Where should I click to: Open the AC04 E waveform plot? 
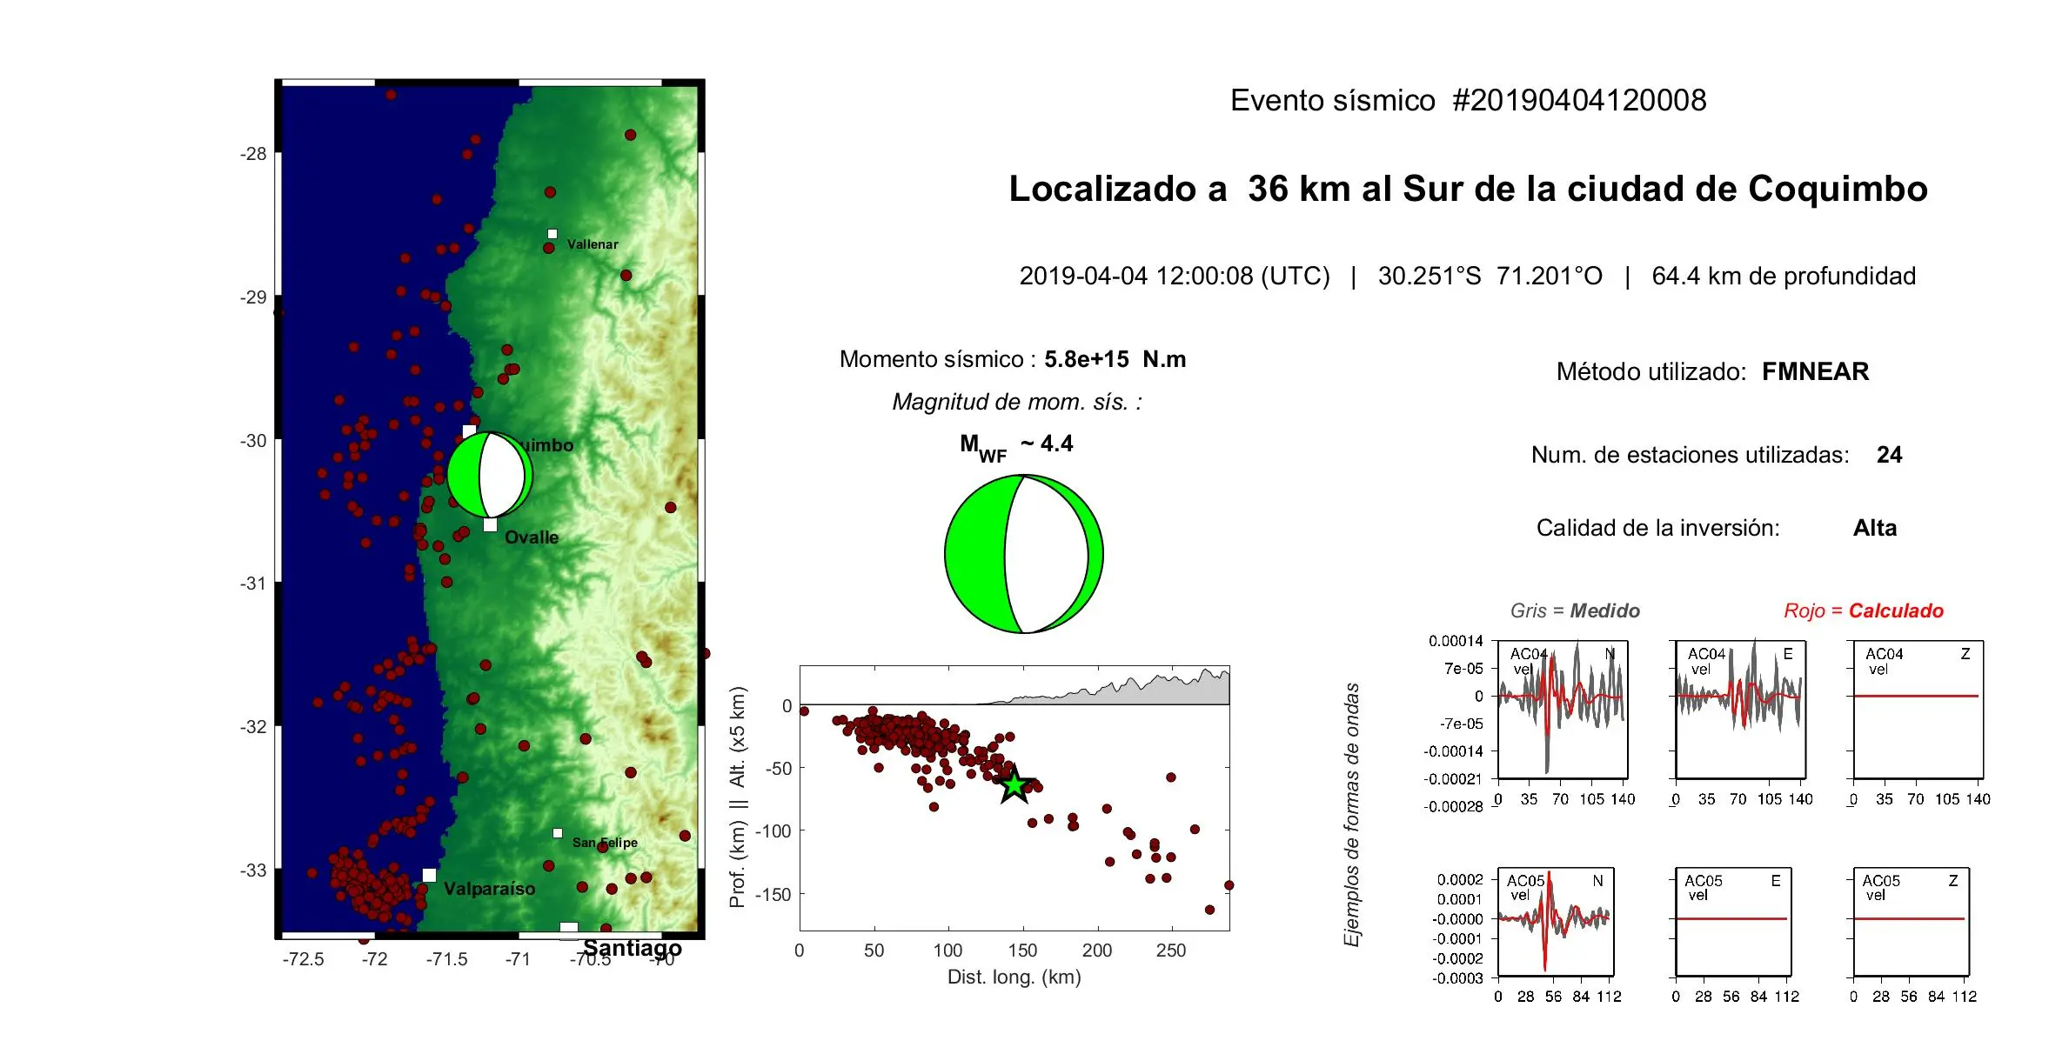tap(1740, 710)
